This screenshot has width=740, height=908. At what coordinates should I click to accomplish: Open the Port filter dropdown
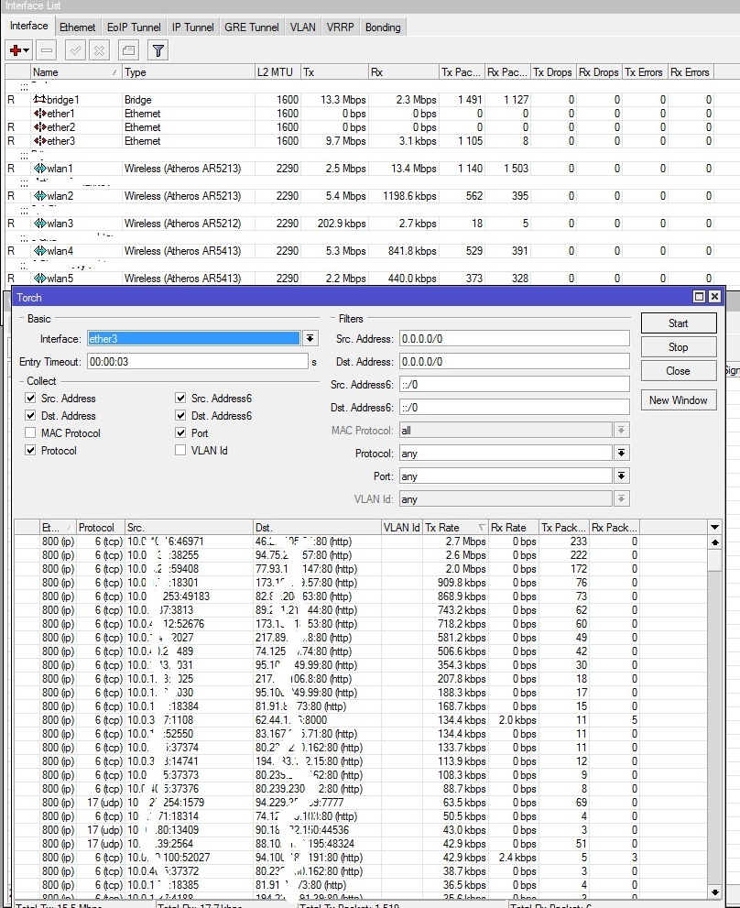[621, 476]
